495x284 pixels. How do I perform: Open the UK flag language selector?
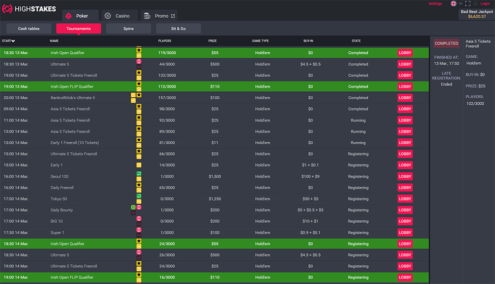tap(453, 4)
